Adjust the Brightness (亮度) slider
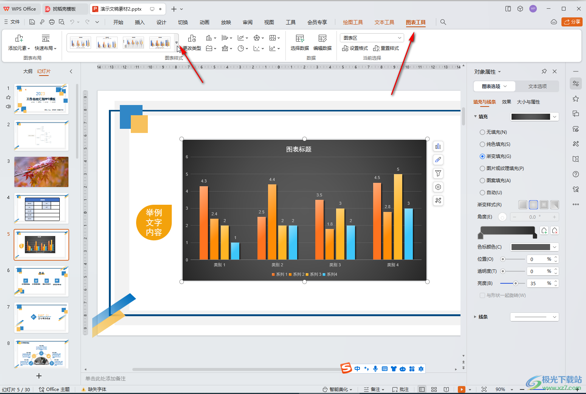This screenshot has width=586, height=394. tap(515, 283)
